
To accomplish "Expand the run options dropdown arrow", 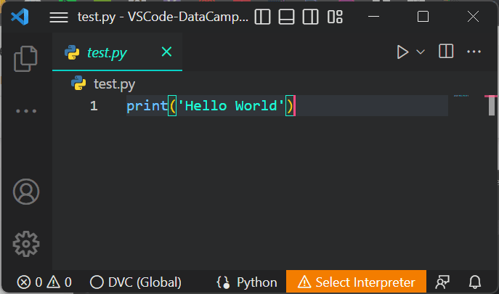I will 421,52.
